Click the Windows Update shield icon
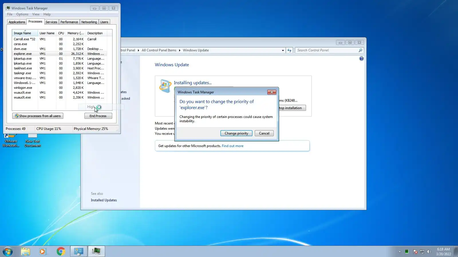 165,86
